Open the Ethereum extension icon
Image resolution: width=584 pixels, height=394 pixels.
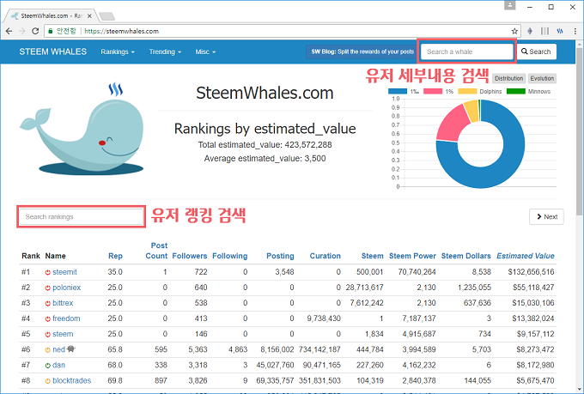(x=530, y=31)
